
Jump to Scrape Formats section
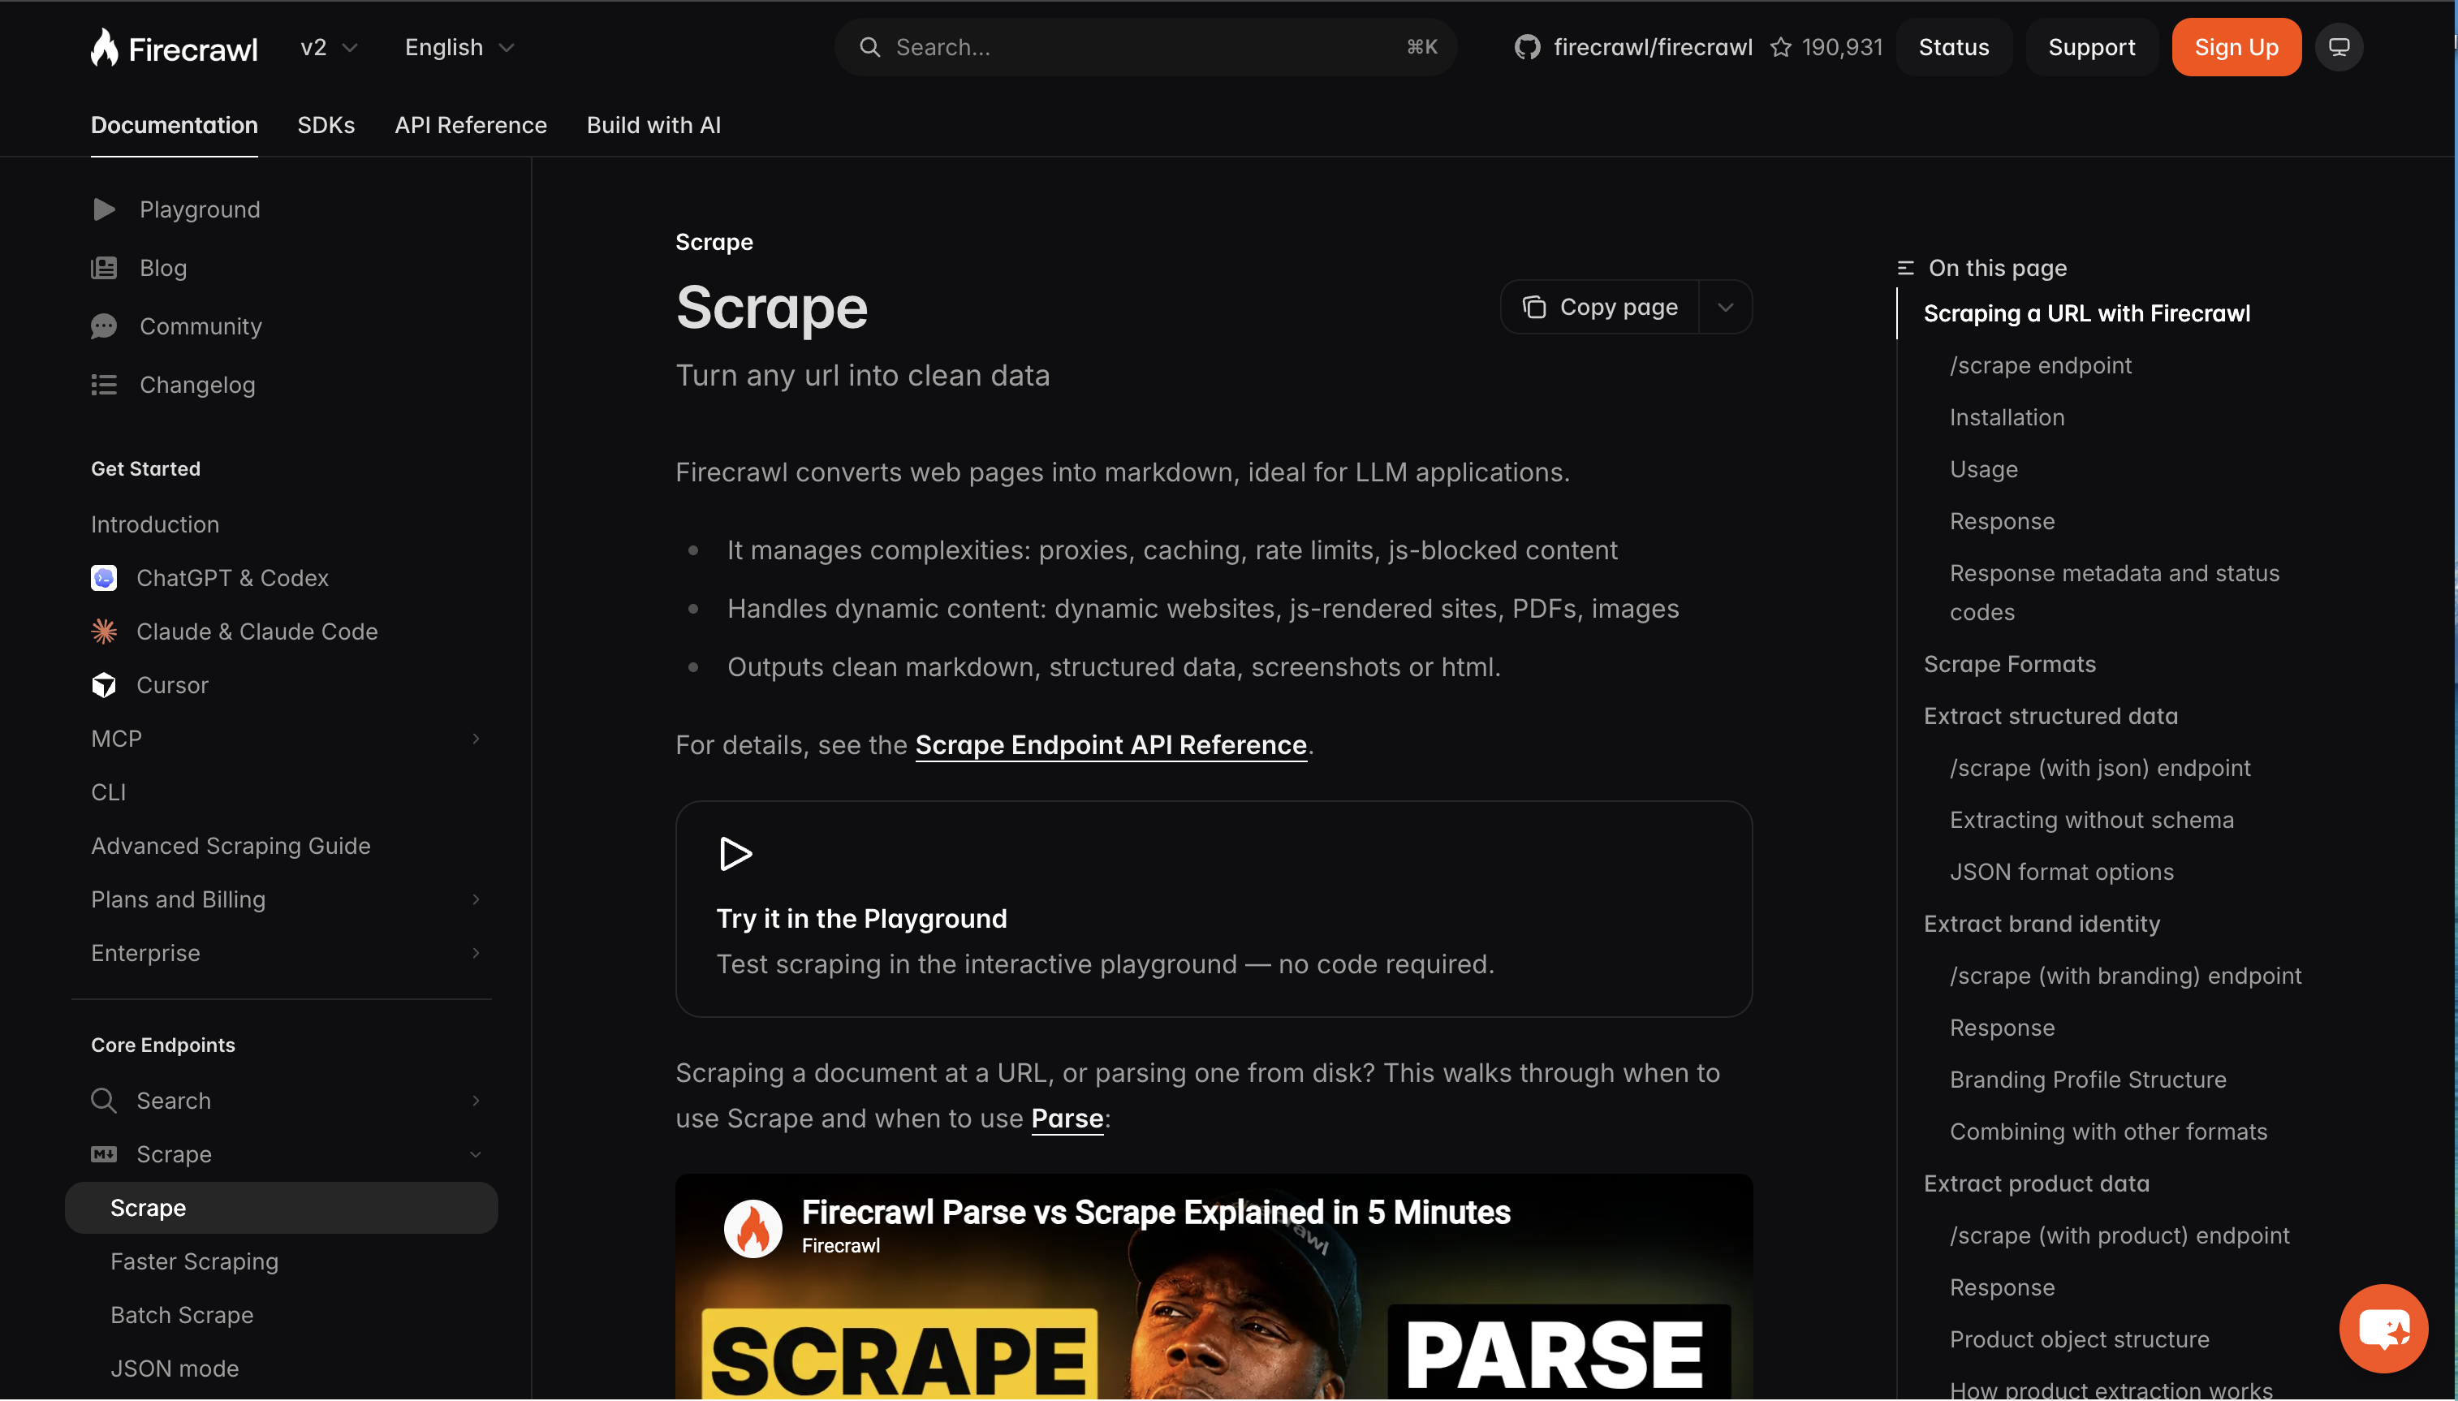pos(2009,664)
